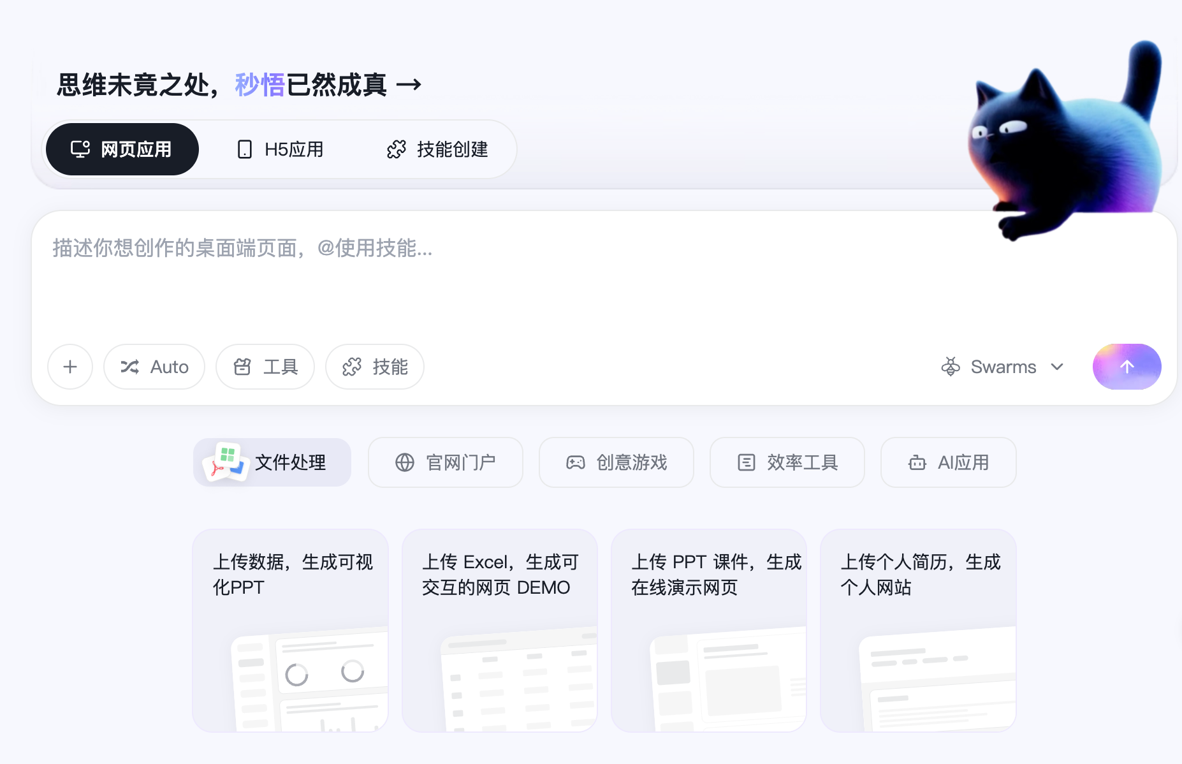
Task: Select the 文件处理 category filter
Action: coord(272,462)
